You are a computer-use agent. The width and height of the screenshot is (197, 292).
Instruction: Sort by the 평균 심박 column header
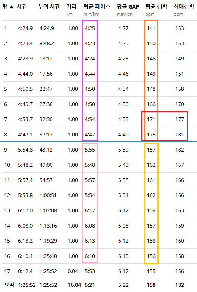pos(156,7)
